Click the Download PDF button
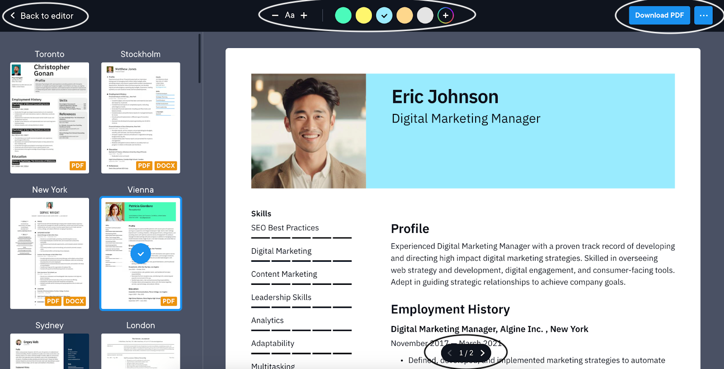The image size is (724, 369). [659, 15]
